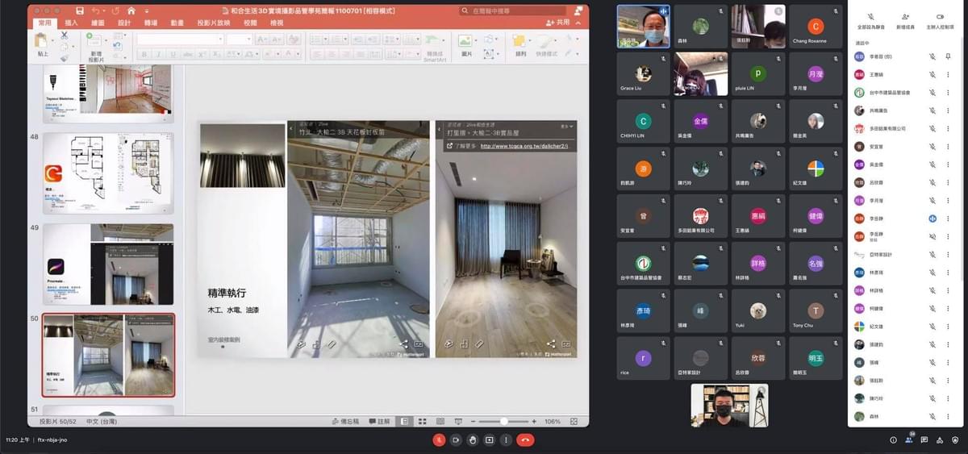This screenshot has height=454, width=968.
Task: Open more options for 多田鋁業有限公司
Action: tap(948, 128)
